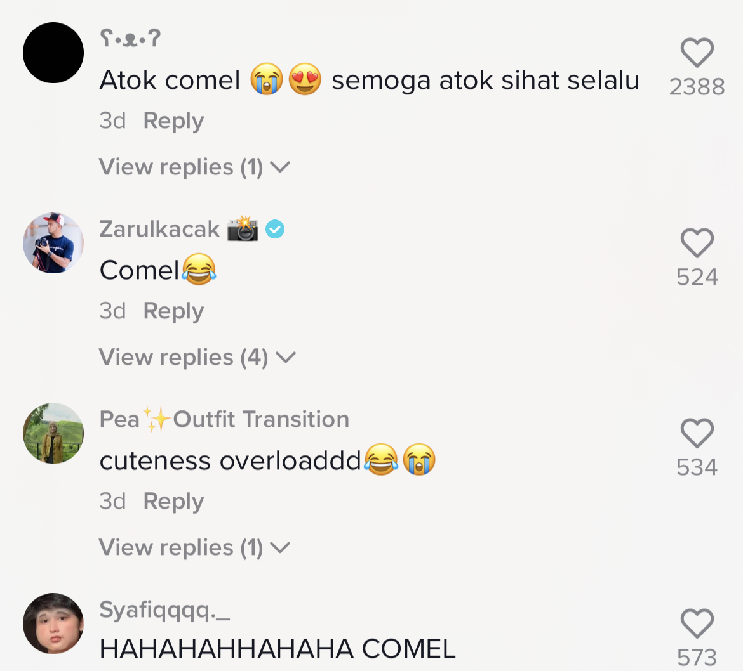Reply to the 'cuteness overloaddd' comment

173,501
